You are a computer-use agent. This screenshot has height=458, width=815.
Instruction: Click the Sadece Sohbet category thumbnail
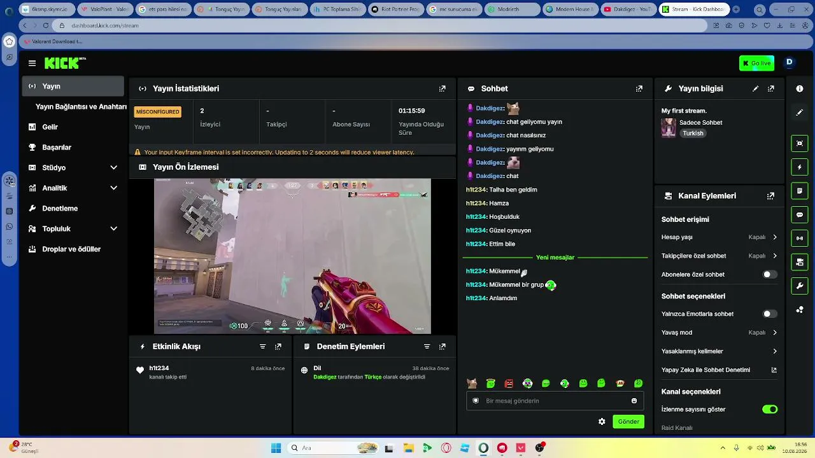point(669,128)
